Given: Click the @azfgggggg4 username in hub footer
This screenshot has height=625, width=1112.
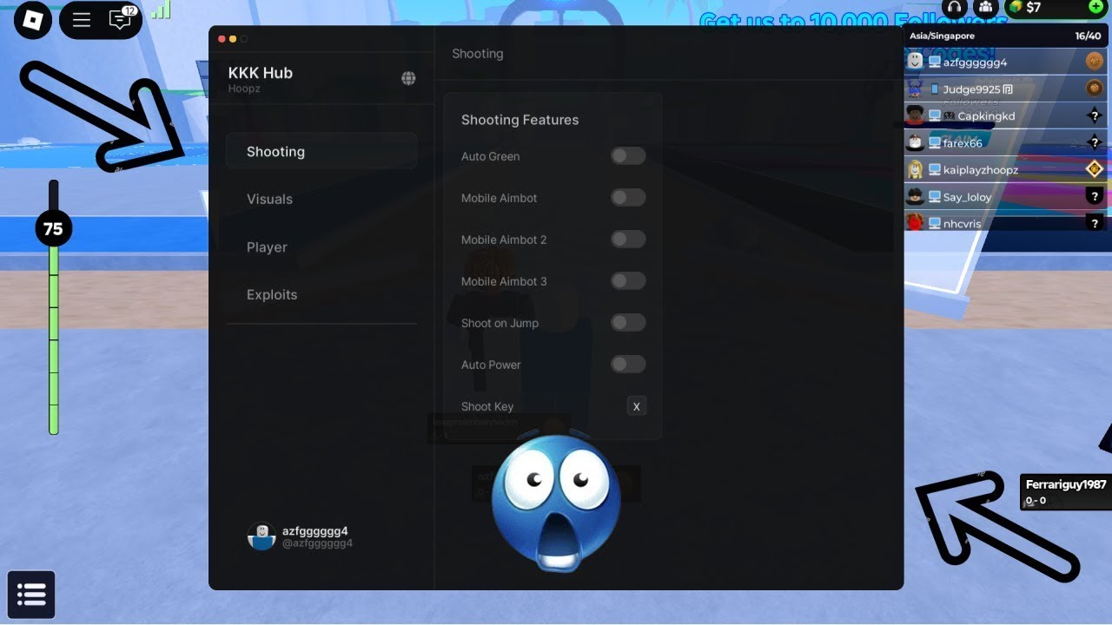Looking at the screenshot, I should (x=317, y=543).
